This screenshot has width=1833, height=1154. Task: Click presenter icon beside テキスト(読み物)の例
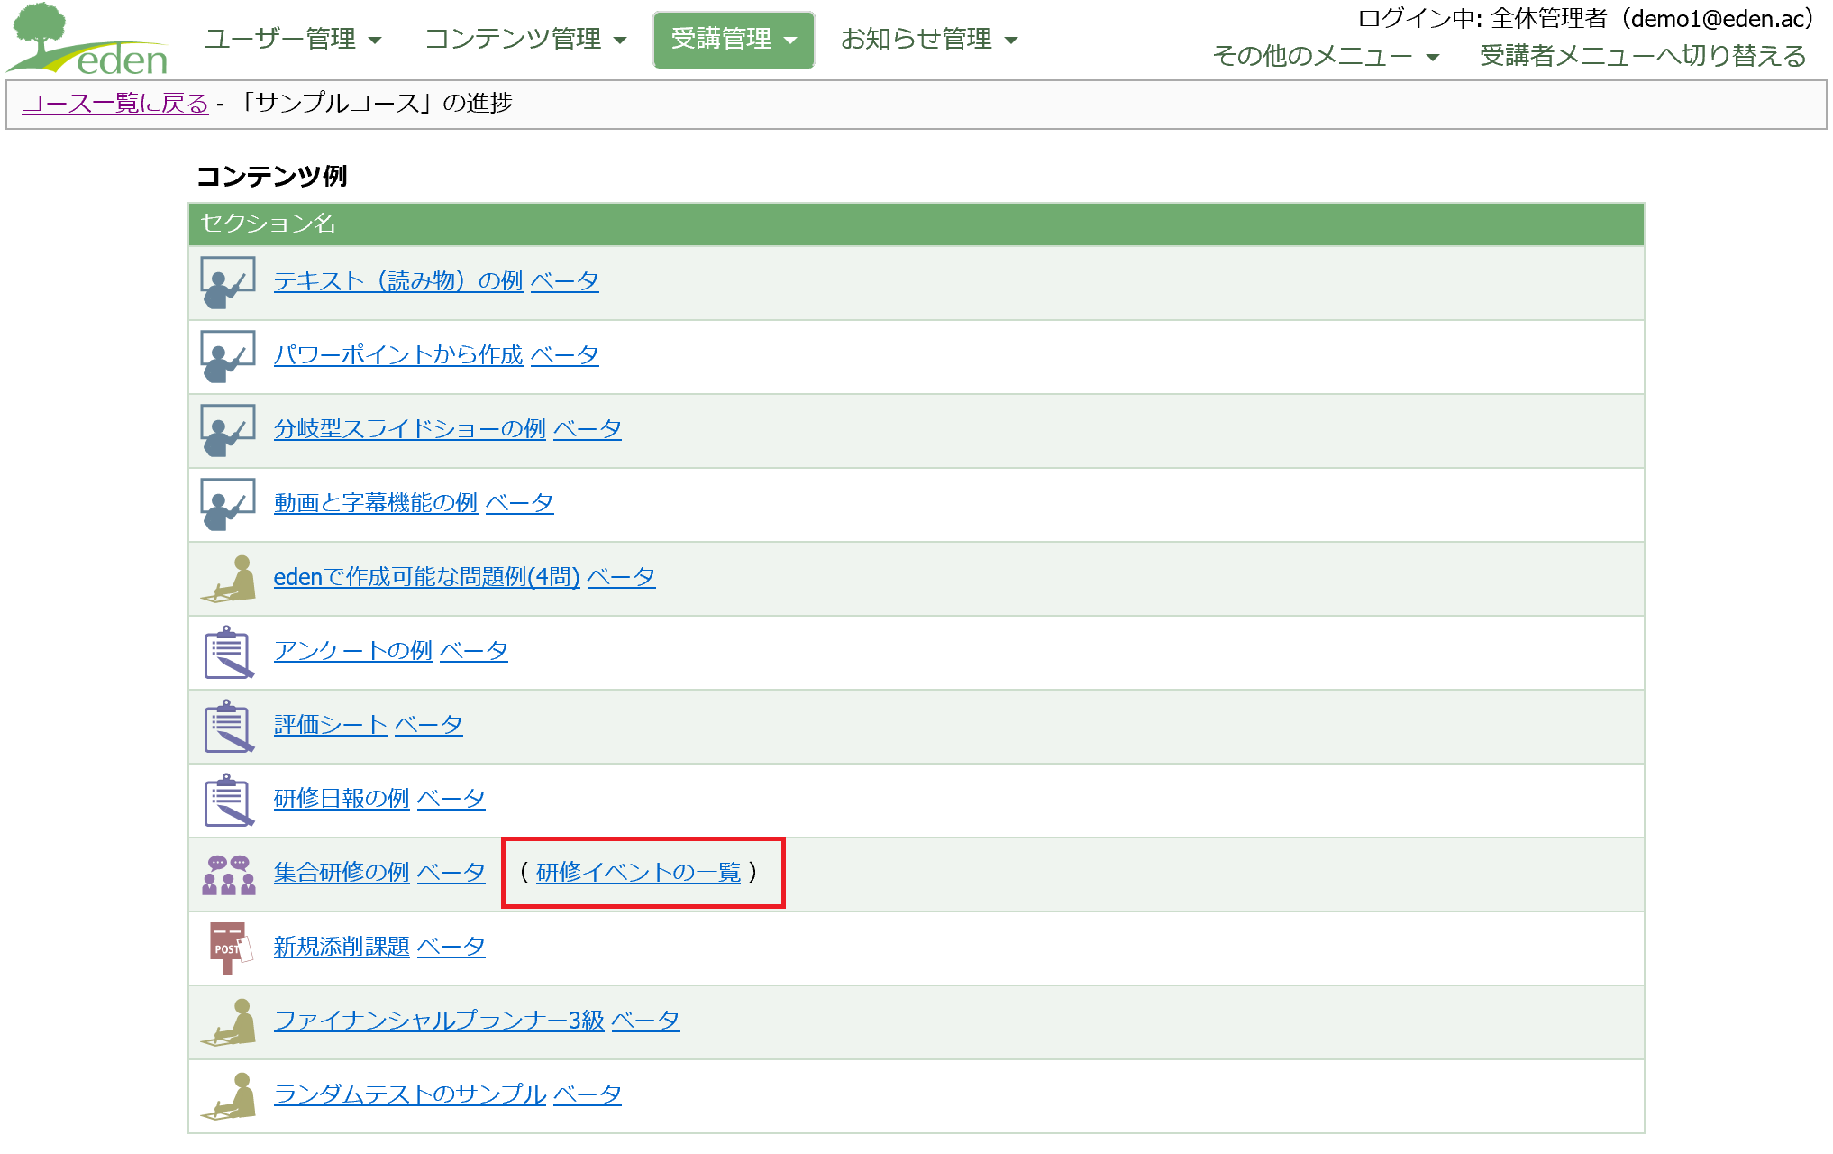point(228,283)
